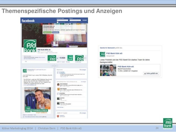Click the 13.924 likes thumbs-up counter
Screen dimensions: 176x132
pyautogui.click(x=61, y=58)
